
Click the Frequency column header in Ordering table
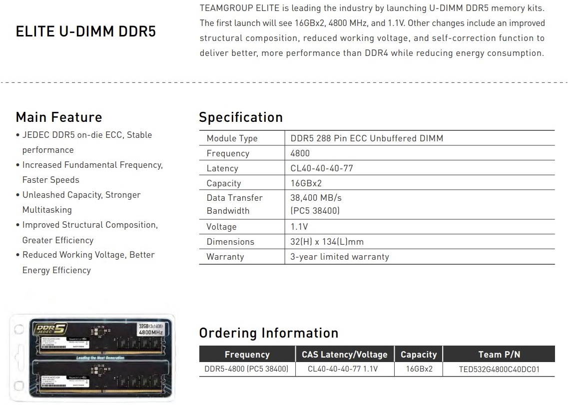[247, 354]
